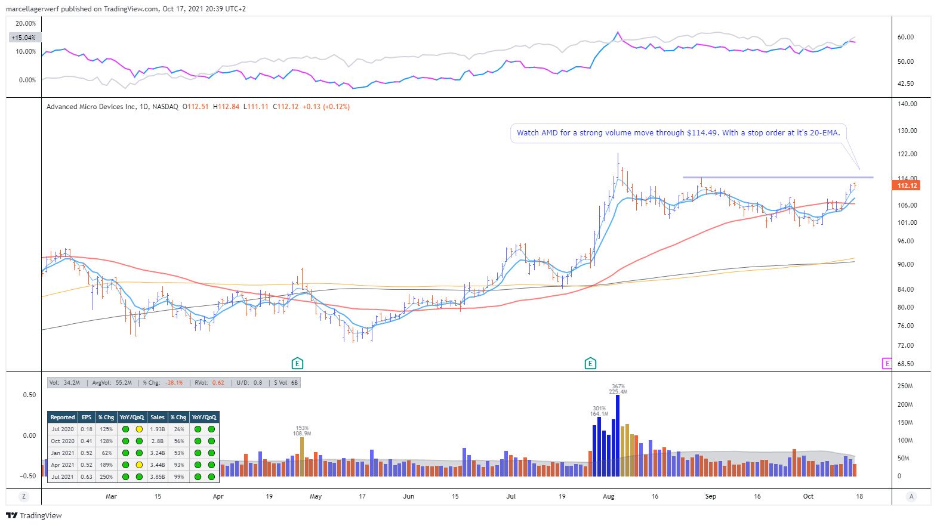Click the EPS column header
This screenshot has width=937, height=526.
[x=87, y=417]
